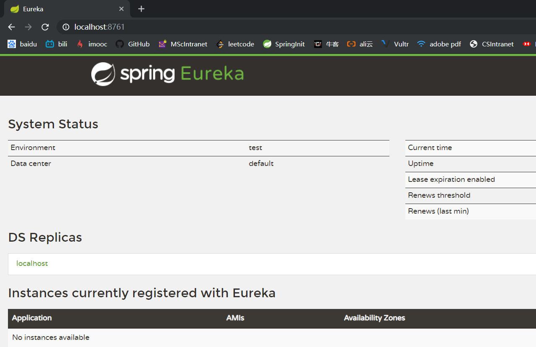Click the Uptime row label
Image resolution: width=536 pixels, height=347 pixels.
[x=421, y=163]
